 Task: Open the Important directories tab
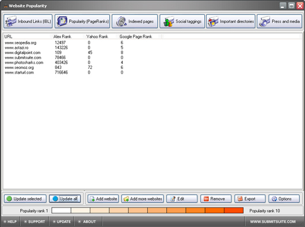[x=231, y=21]
